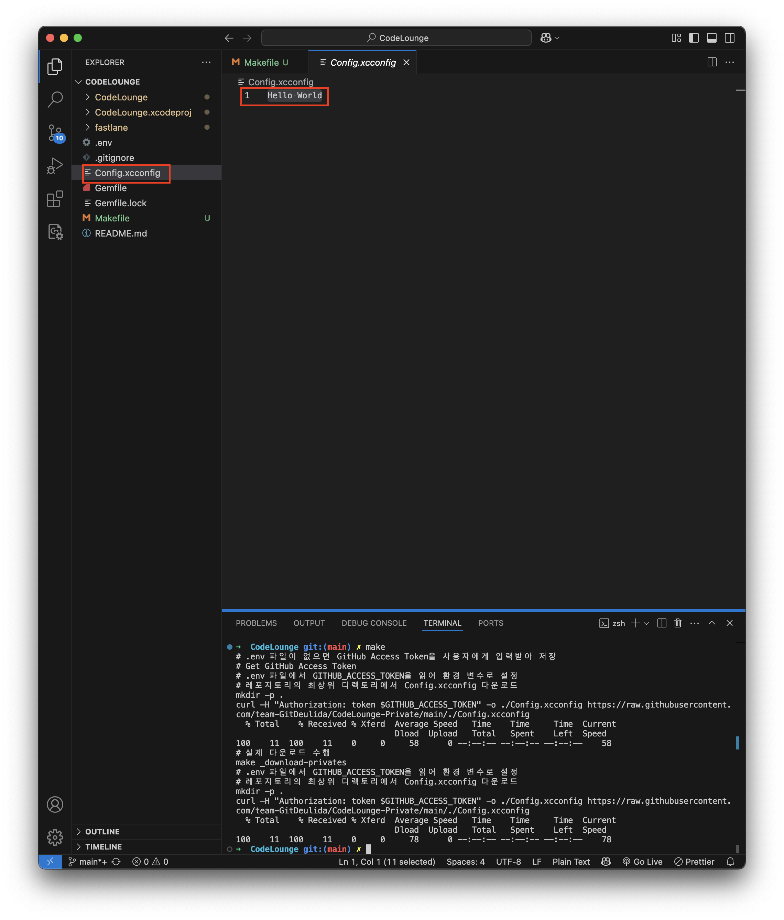Viewport: 784px width, 920px height.
Task: Switch to the PROBLEMS panel tab
Action: [256, 623]
